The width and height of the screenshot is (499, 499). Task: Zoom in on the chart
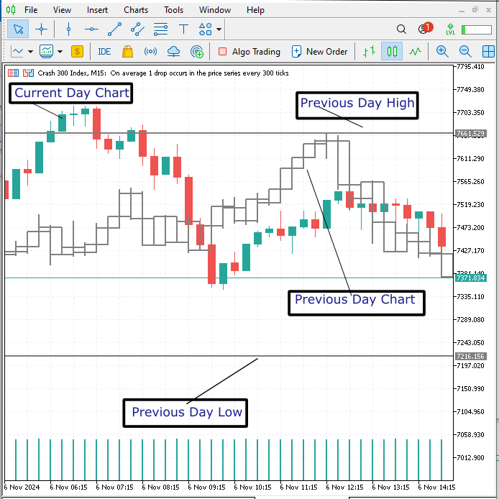[x=442, y=52]
